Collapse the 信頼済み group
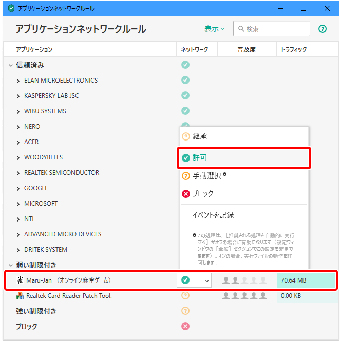Image resolution: width=340 pixels, height=341 pixels. 10,65
